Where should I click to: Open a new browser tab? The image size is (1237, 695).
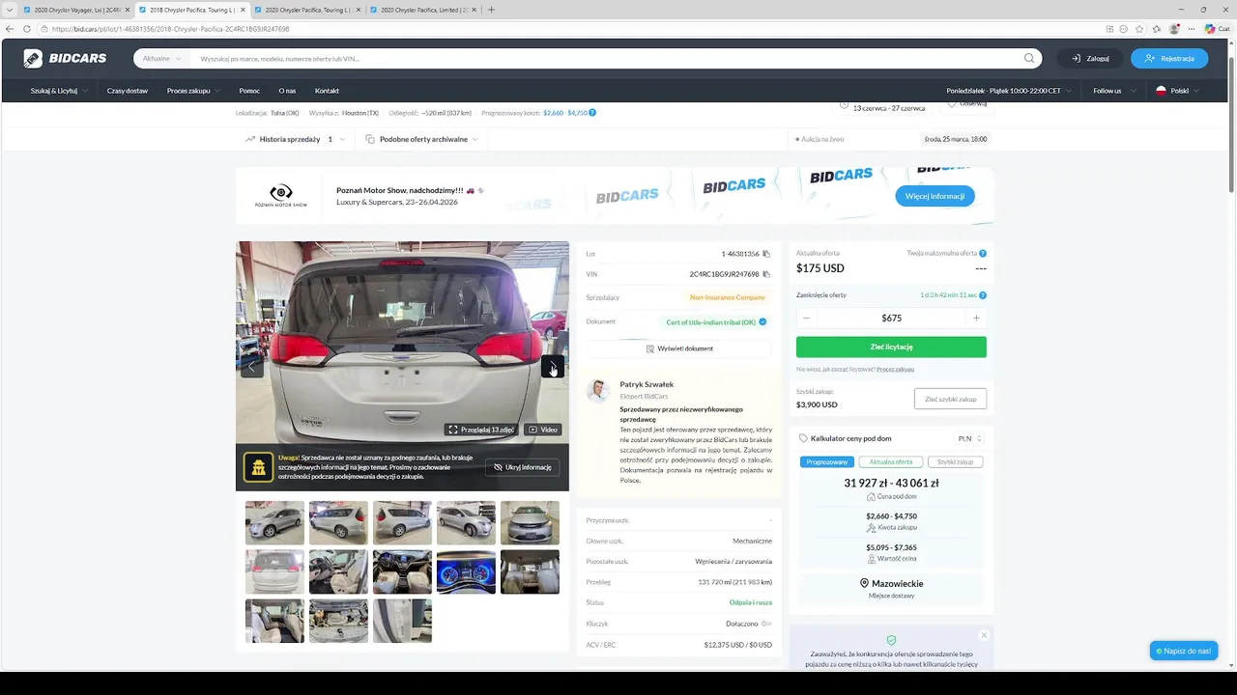(x=491, y=10)
